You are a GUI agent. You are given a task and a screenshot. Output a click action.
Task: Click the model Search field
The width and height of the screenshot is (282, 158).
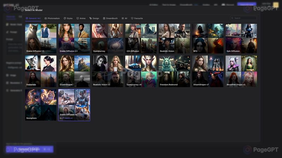click(243, 18)
